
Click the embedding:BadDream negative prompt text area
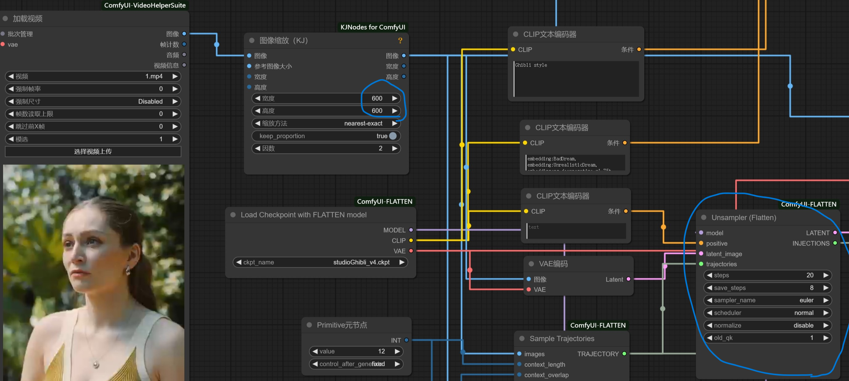coord(576,162)
